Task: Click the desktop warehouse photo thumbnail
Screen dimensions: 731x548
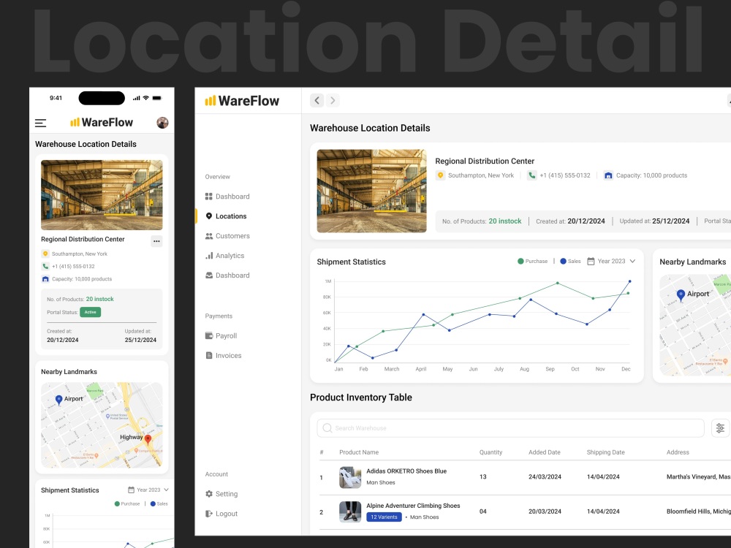Action: 371,191
